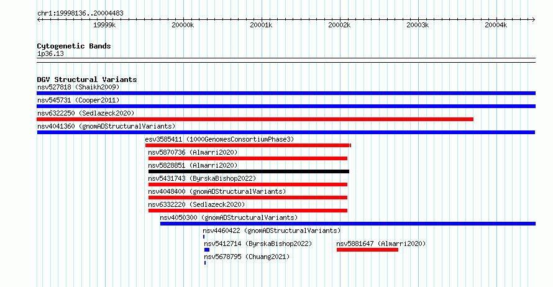
Task: Select the blue bar for nsv527818
Action: [286, 93]
